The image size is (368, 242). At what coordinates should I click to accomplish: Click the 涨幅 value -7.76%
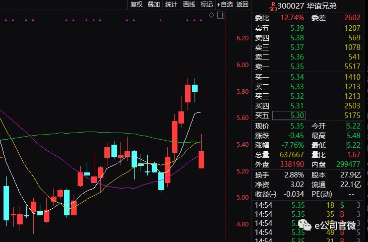[x=293, y=145]
